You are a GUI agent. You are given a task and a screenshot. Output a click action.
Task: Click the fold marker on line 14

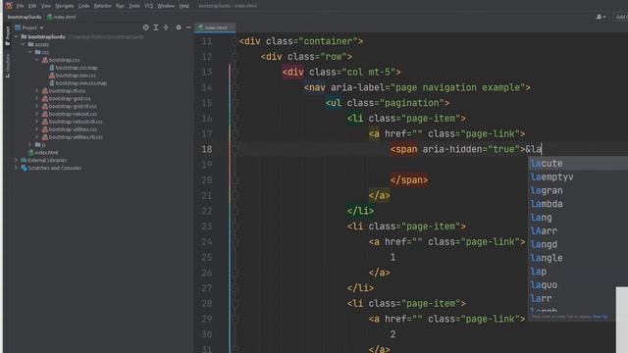point(235,87)
